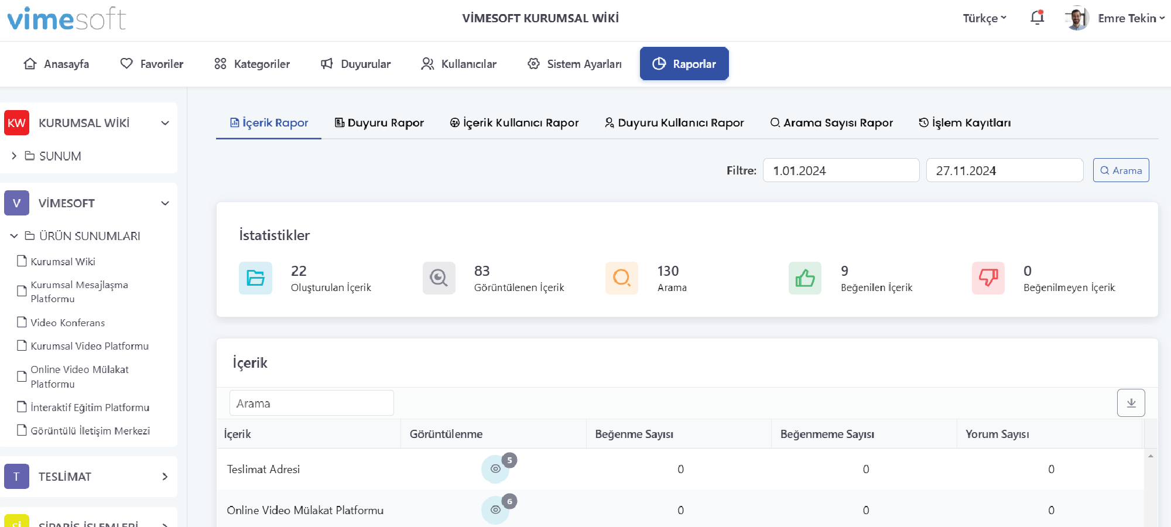
Task: Click the vimesoft logo
Action: pos(67,19)
